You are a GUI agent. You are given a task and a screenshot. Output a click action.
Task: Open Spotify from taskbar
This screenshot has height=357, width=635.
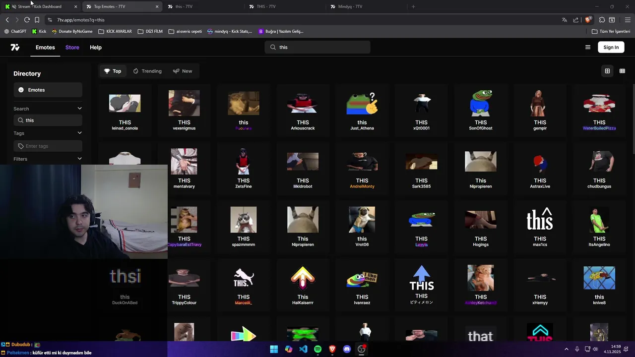[x=317, y=349]
